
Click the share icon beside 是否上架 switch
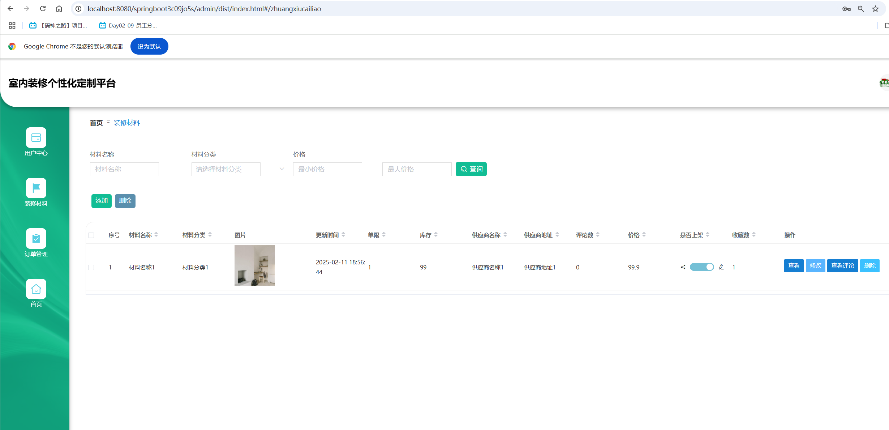coord(683,267)
